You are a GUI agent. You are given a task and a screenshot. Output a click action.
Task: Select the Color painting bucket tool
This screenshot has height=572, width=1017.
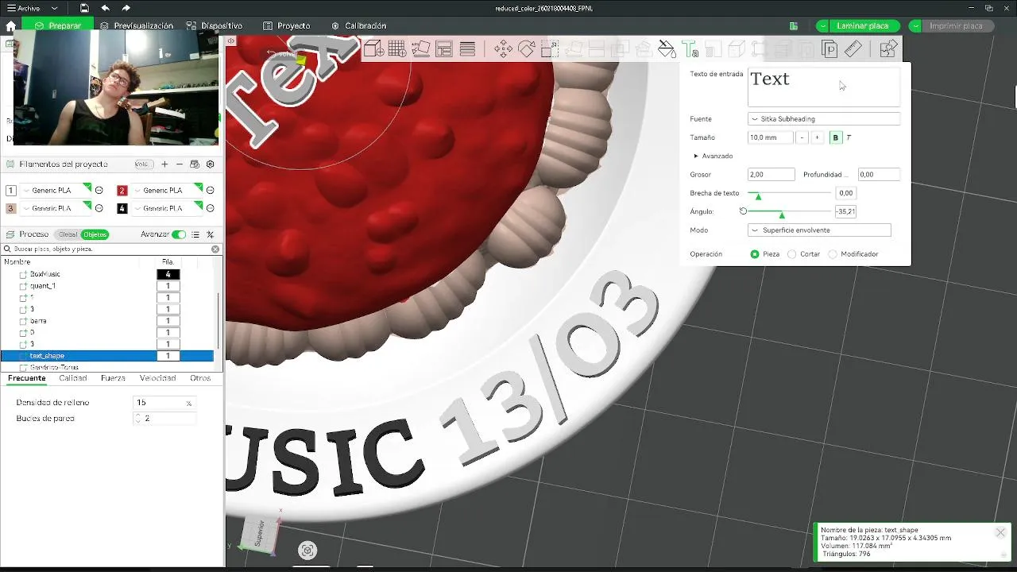(667, 49)
